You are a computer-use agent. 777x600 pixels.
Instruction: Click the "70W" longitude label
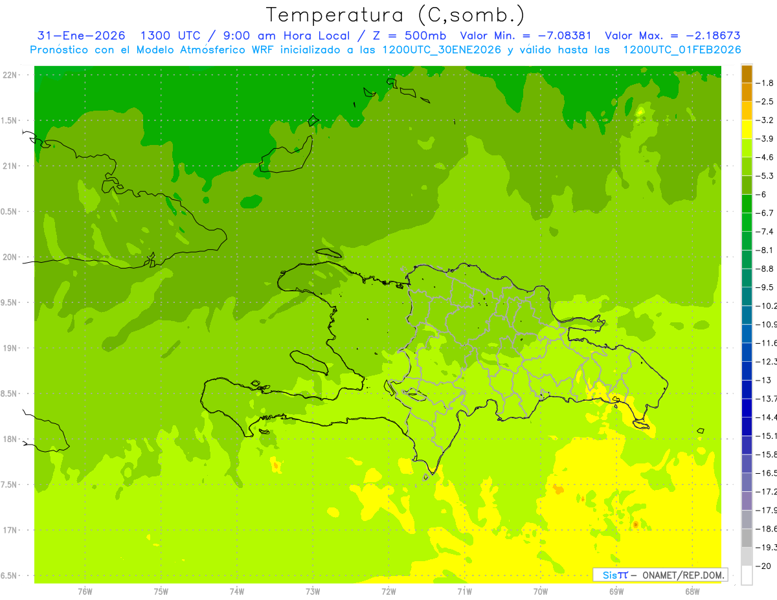(x=541, y=592)
